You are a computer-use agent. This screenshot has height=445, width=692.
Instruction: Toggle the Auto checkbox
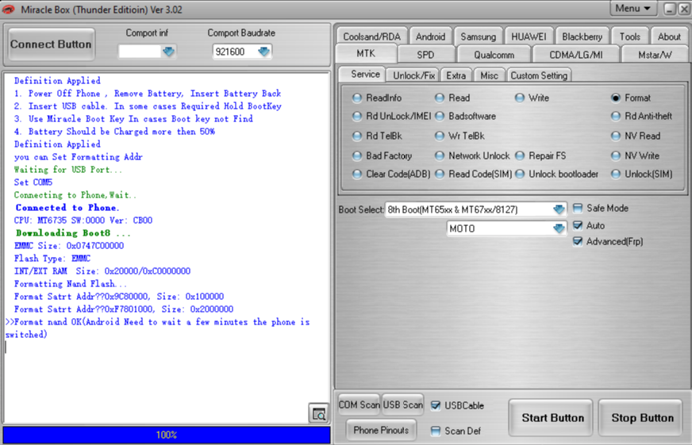578,225
